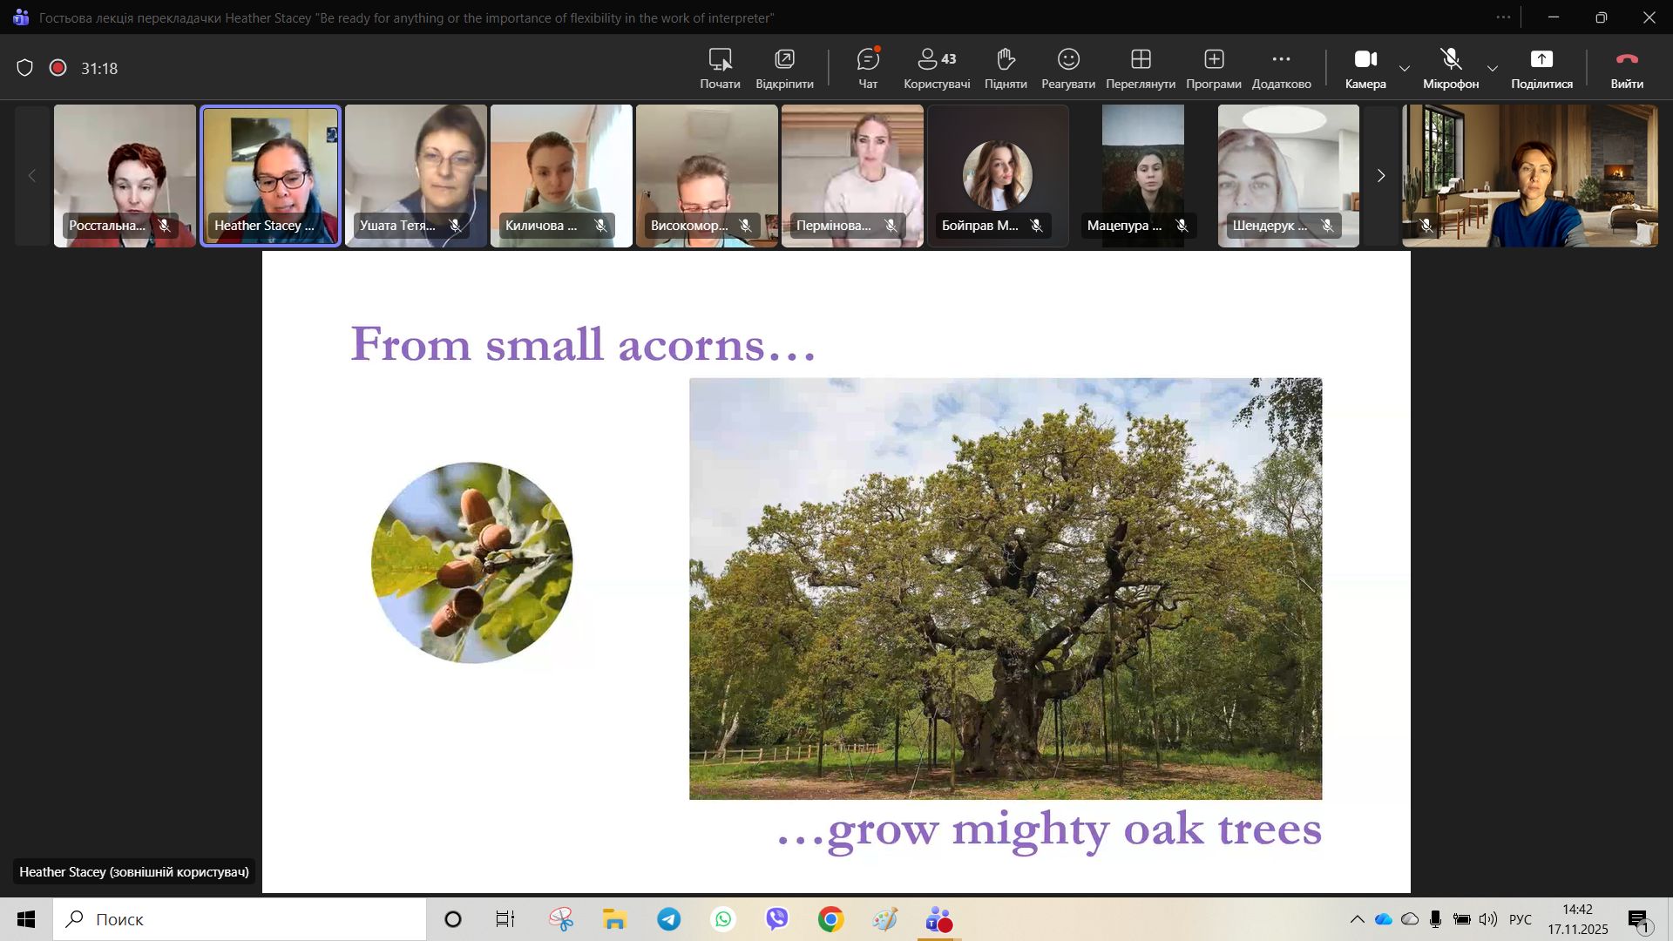The width and height of the screenshot is (1673, 941).
Task: Unpin video with the Відкріпити icon
Action: coord(784,68)
